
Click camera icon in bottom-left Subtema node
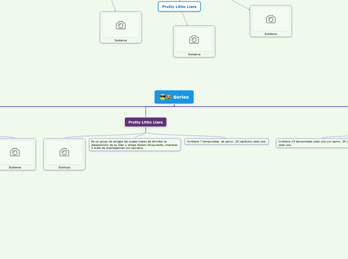click(15, 152)
